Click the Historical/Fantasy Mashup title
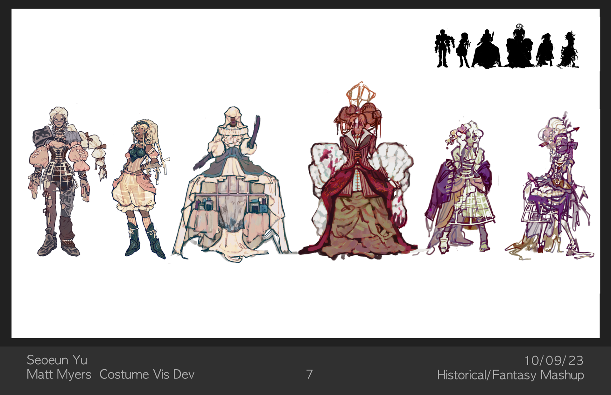611x395 pixels. (x=510, y=375)
